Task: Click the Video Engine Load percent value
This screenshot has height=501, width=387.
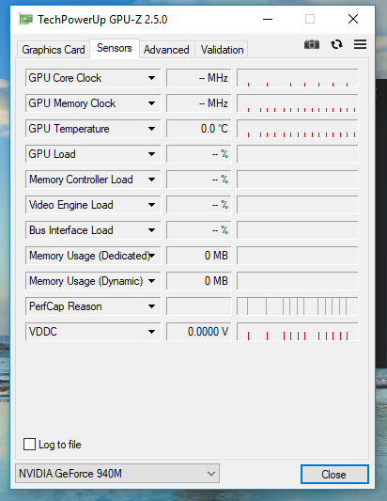Action: [x=198, y=205]
